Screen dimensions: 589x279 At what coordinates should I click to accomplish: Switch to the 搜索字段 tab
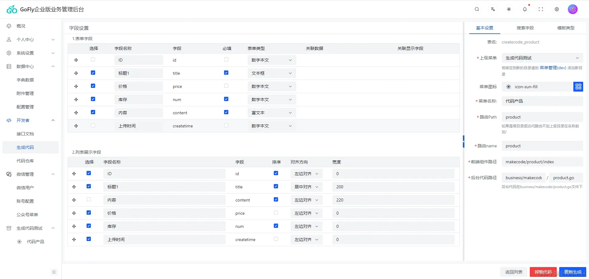coord(525,28)
